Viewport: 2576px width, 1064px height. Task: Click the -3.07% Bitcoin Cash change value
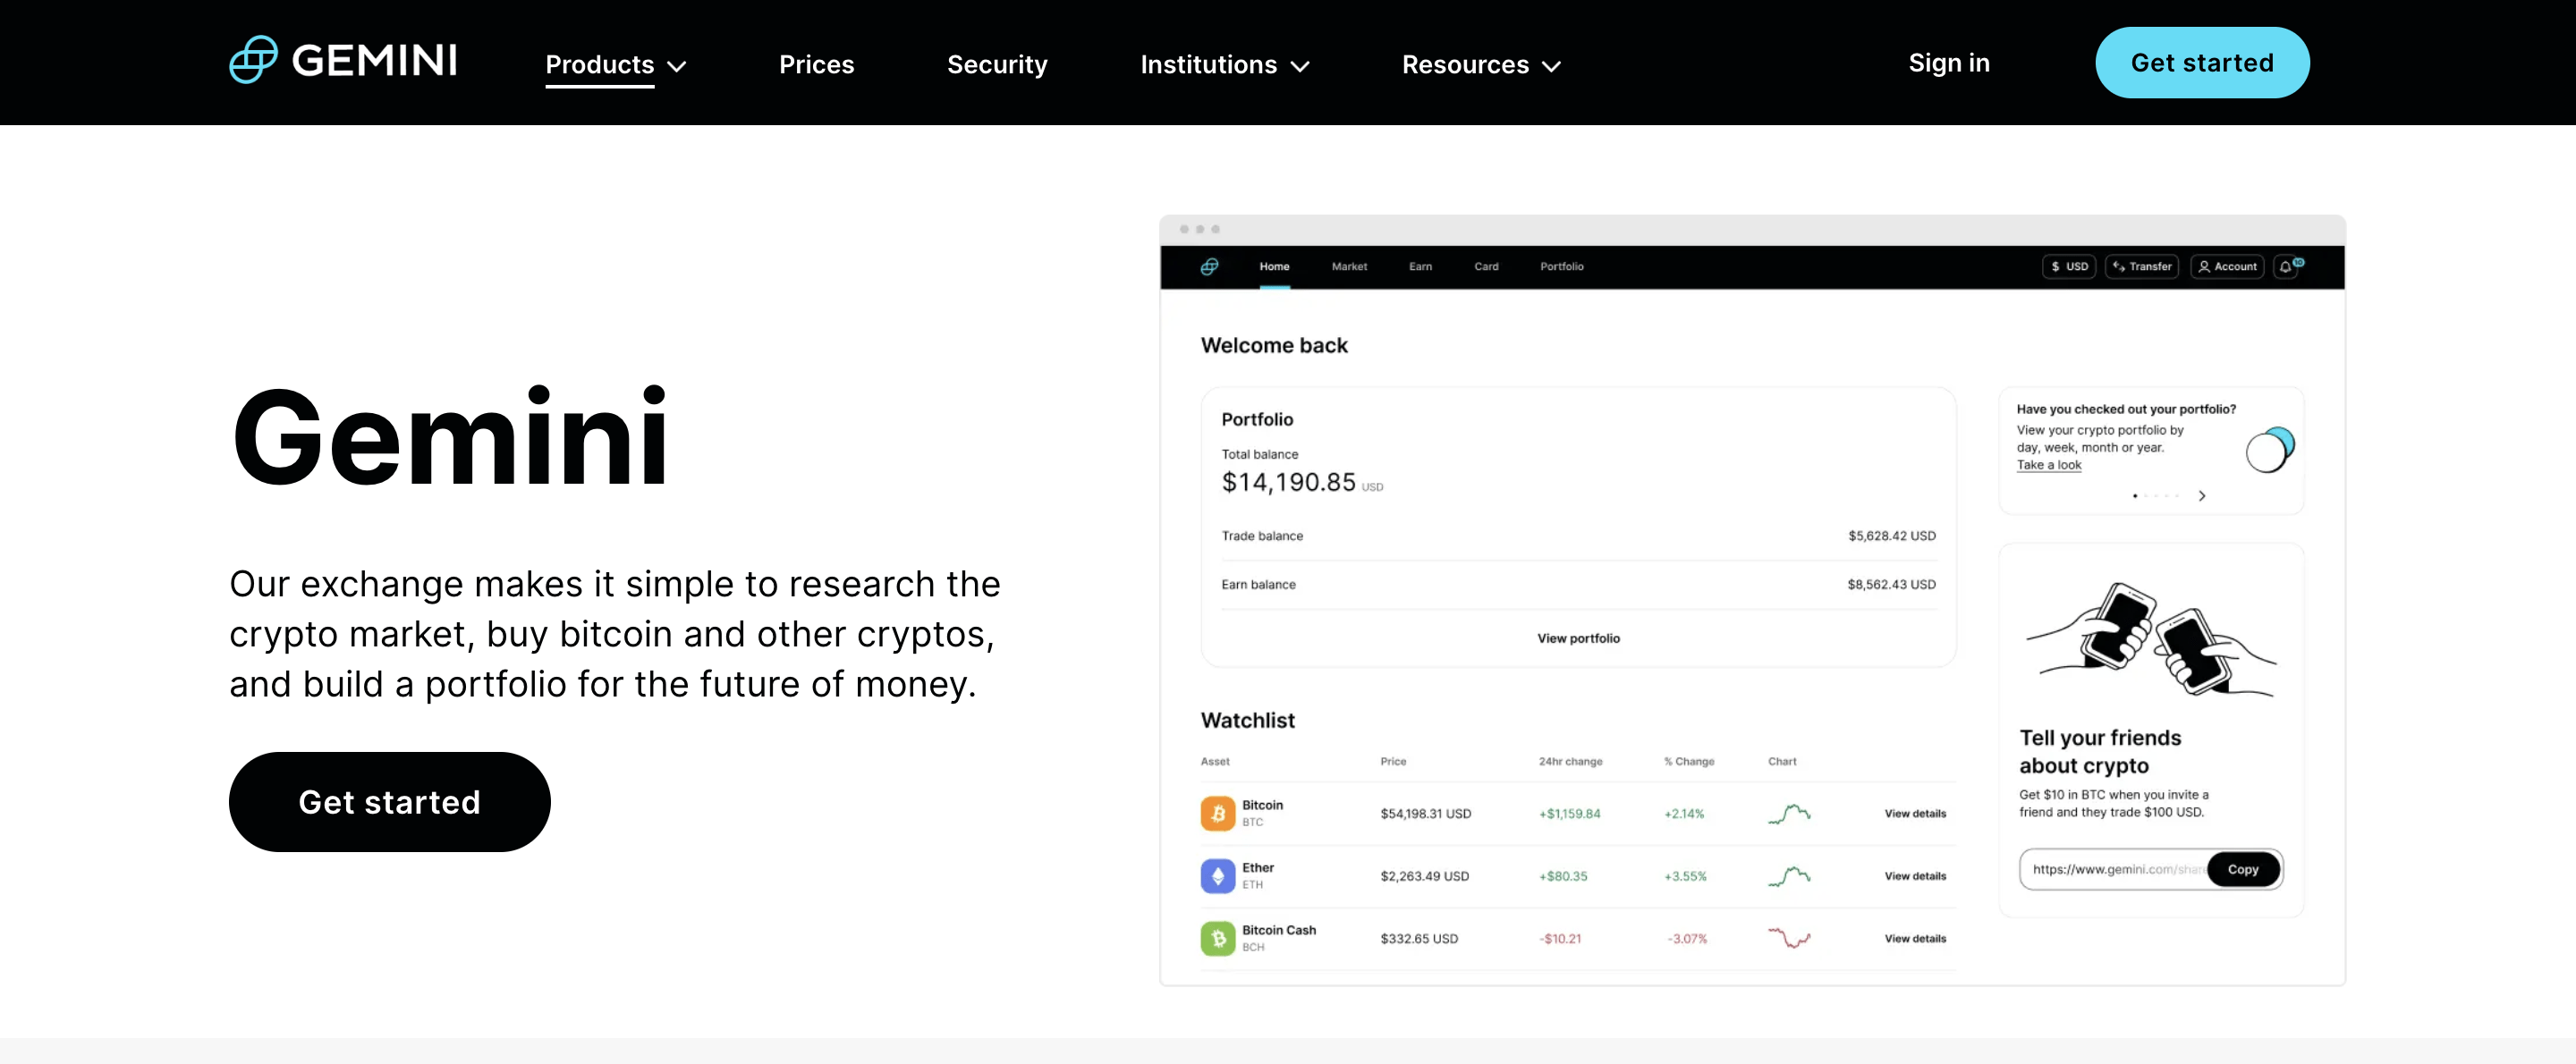[1687, 939]
